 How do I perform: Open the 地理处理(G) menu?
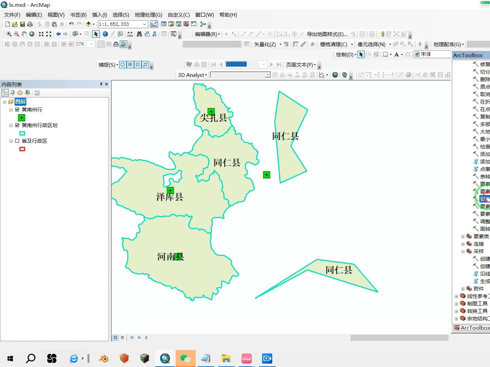tap(148, 15)
